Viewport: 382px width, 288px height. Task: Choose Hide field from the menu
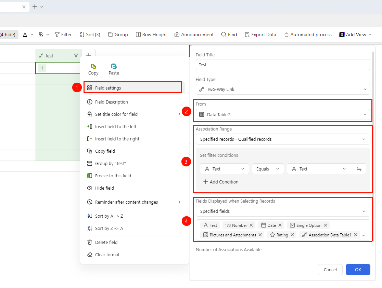coord(134,188)
